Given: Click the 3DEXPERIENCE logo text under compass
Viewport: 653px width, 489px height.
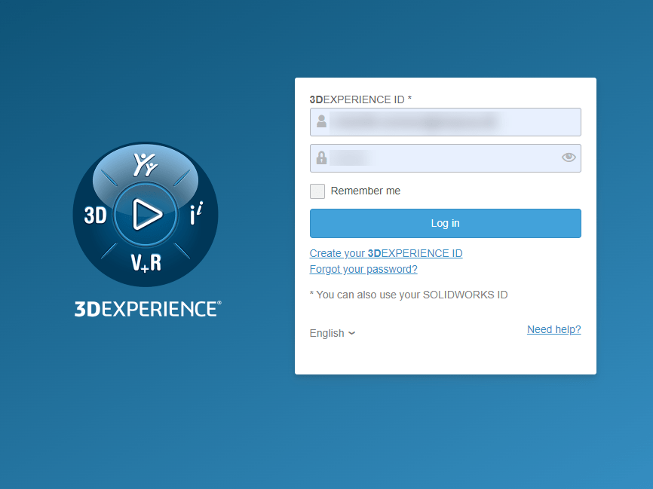Looking at the screenshot, I should point(148,309).
